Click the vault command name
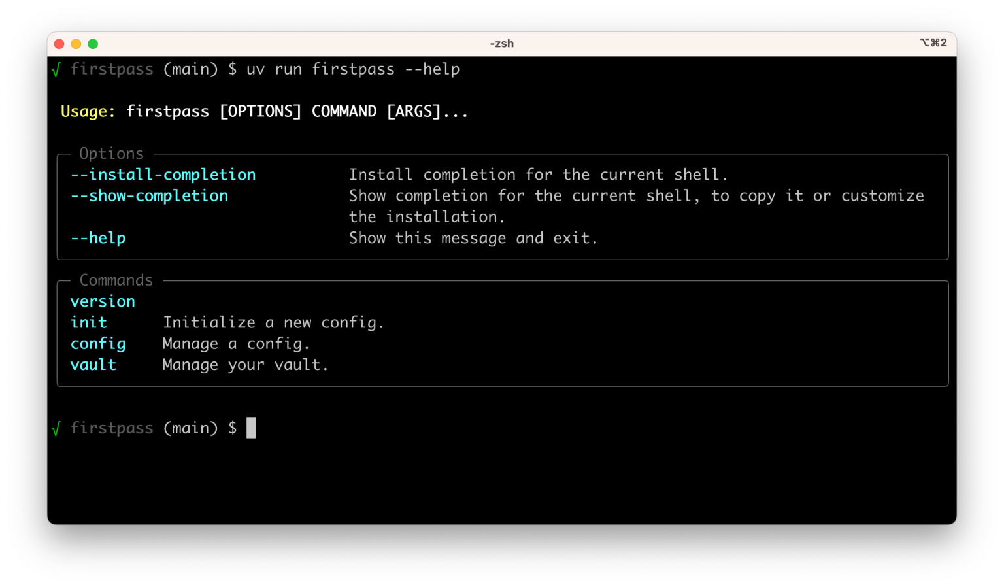Screen dimensions: 1004x587 click(93, 365)
